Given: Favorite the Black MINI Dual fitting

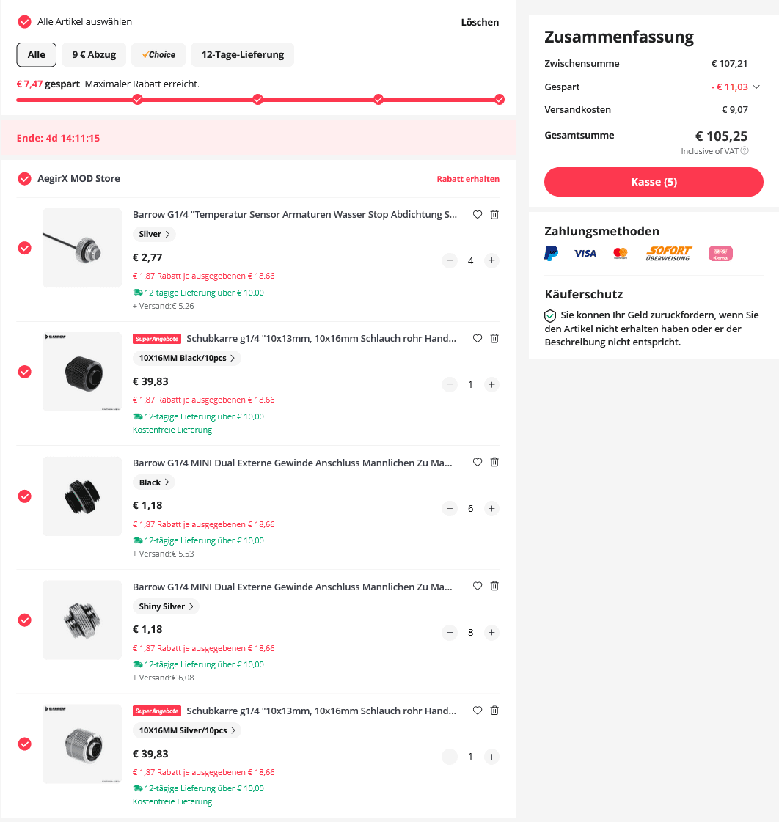Looking at the screenshot, I should tap(478, 462).
